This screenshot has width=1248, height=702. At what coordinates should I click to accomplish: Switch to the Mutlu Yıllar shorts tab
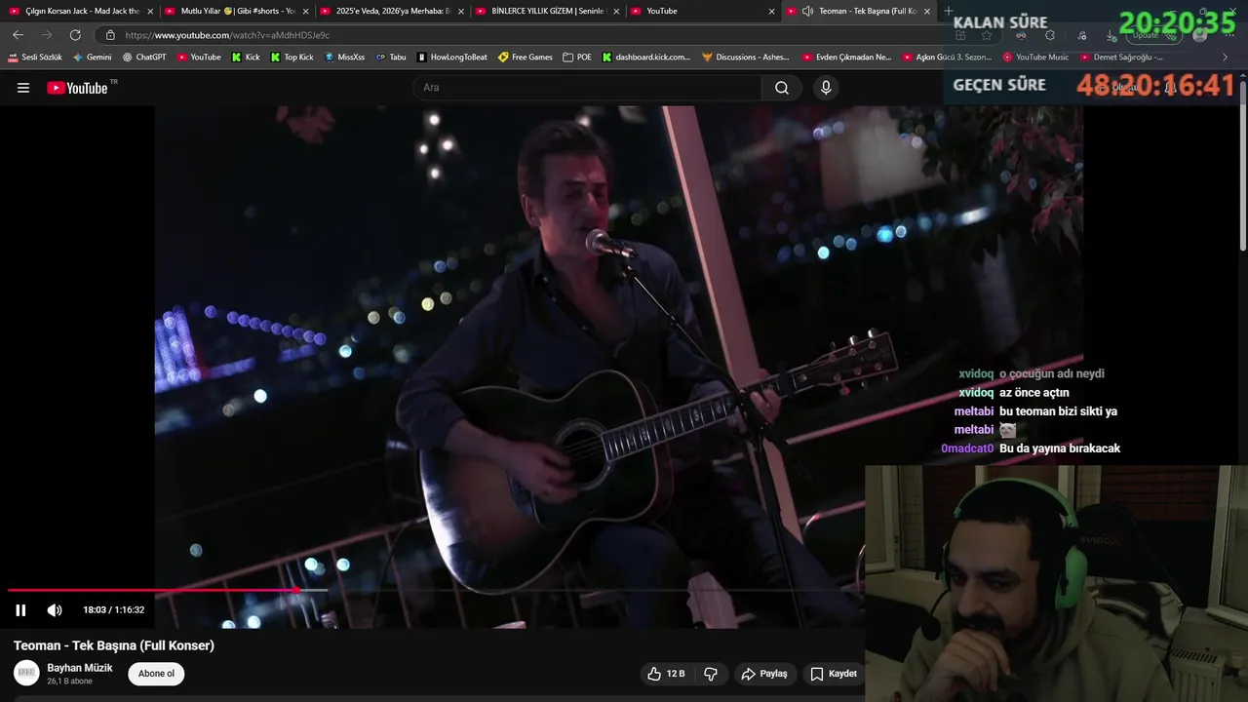tap(237, 11)
